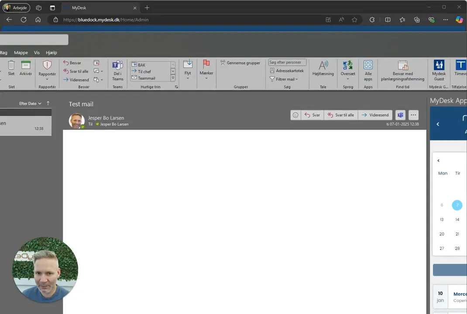
Task: Open Alle apps in the ribbon
Action: [368, 71]
